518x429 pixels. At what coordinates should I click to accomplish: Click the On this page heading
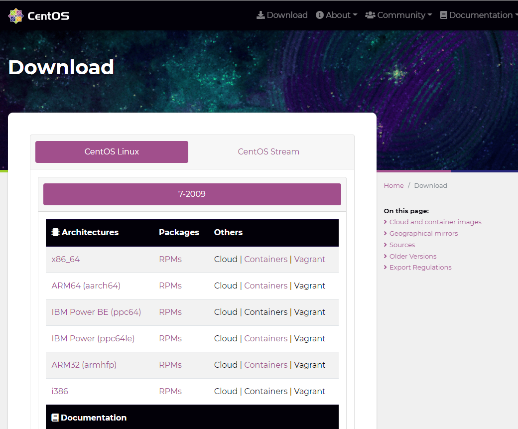pyautogui.click(x=406, y=211)
